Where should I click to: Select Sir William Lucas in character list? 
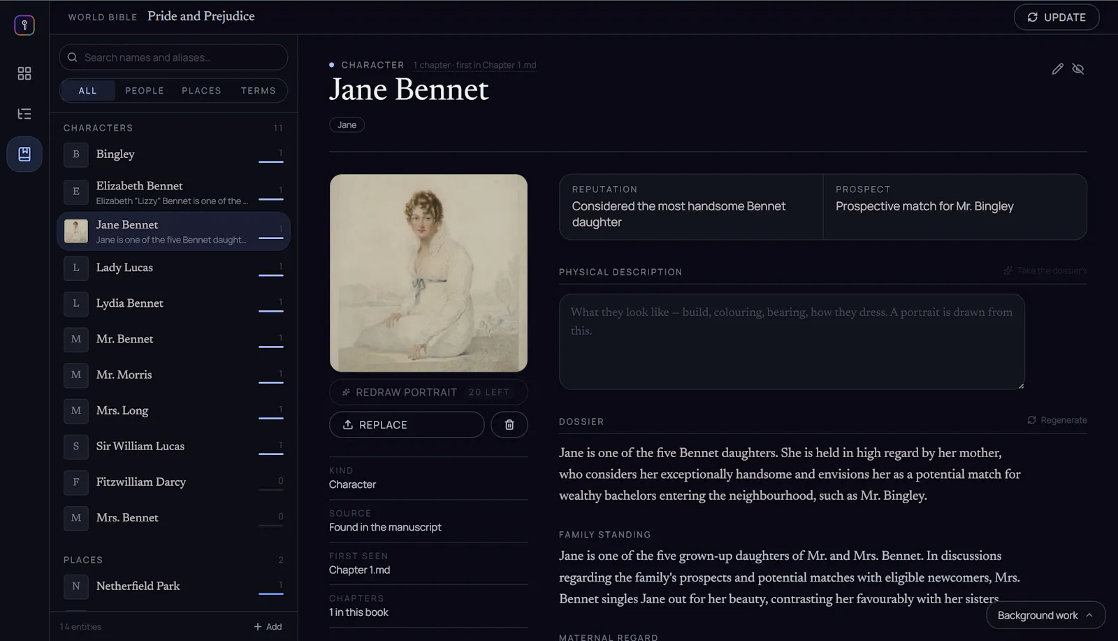pyautogui.click(x=173, y=446)
